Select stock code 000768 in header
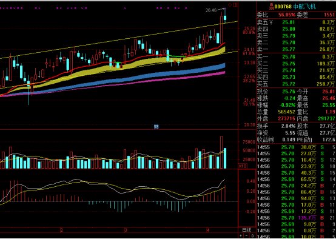Image resolution: width=336 pixels, height=239 pixels. [283, 7]
